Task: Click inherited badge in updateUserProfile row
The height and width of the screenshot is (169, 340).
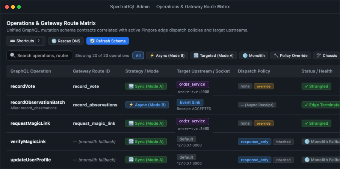Action: point(283,160)
